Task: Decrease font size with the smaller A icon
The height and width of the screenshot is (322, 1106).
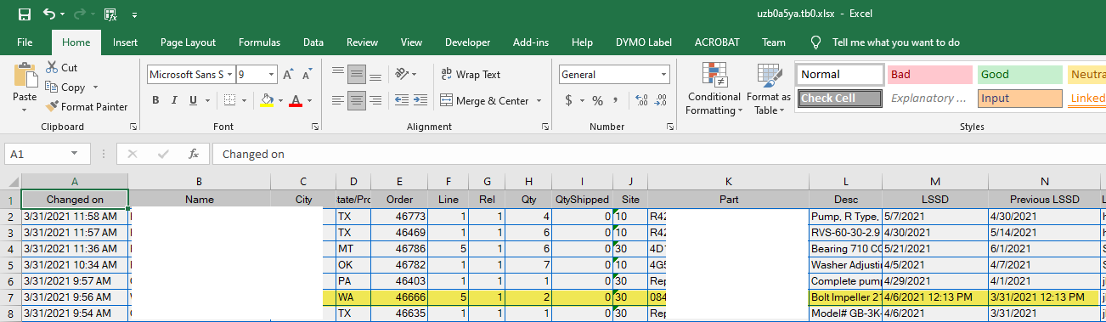Action: (307, 75)
